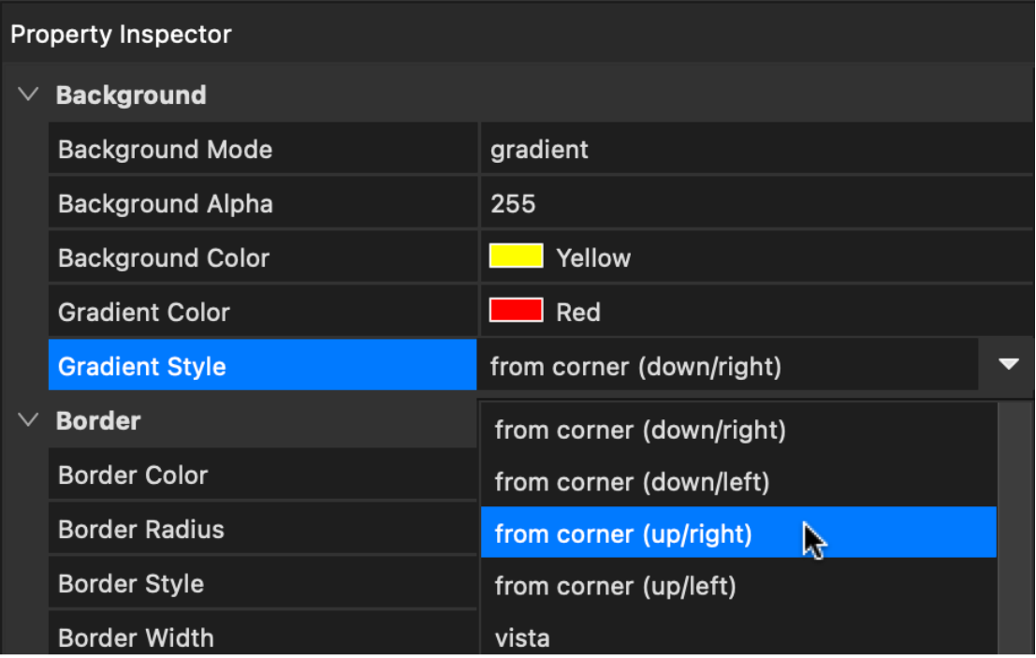Pick 'from corner (up/right)' gradient style
Viewport: 1036px width, 658px height.
coord(623,534)
